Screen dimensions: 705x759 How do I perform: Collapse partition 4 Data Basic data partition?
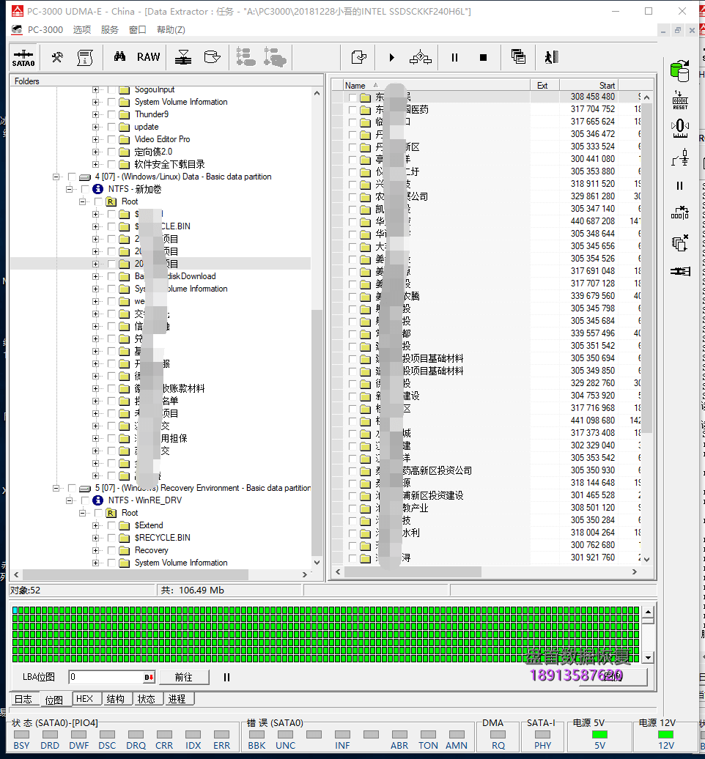click(56, 177)
